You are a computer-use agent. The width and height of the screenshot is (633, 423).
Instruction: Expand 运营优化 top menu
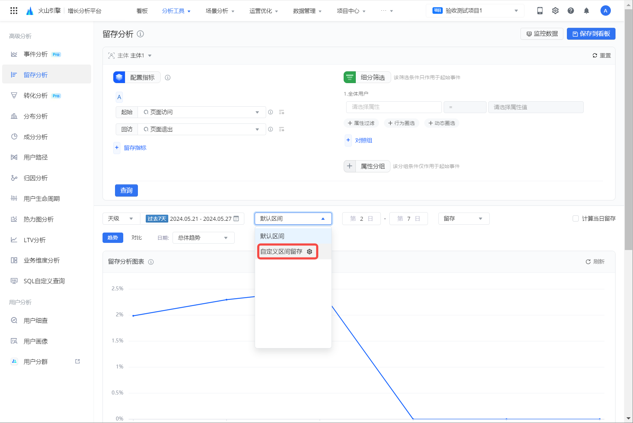click(264, 11)
